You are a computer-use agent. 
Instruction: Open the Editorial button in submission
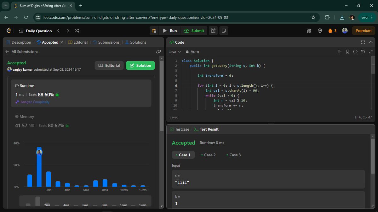pyautogui.click(x=109, y=65)
